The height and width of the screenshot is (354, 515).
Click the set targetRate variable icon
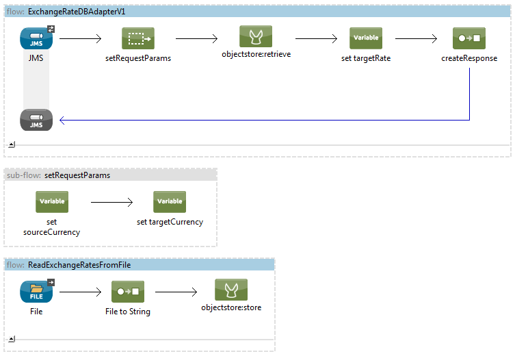(365, 38)
